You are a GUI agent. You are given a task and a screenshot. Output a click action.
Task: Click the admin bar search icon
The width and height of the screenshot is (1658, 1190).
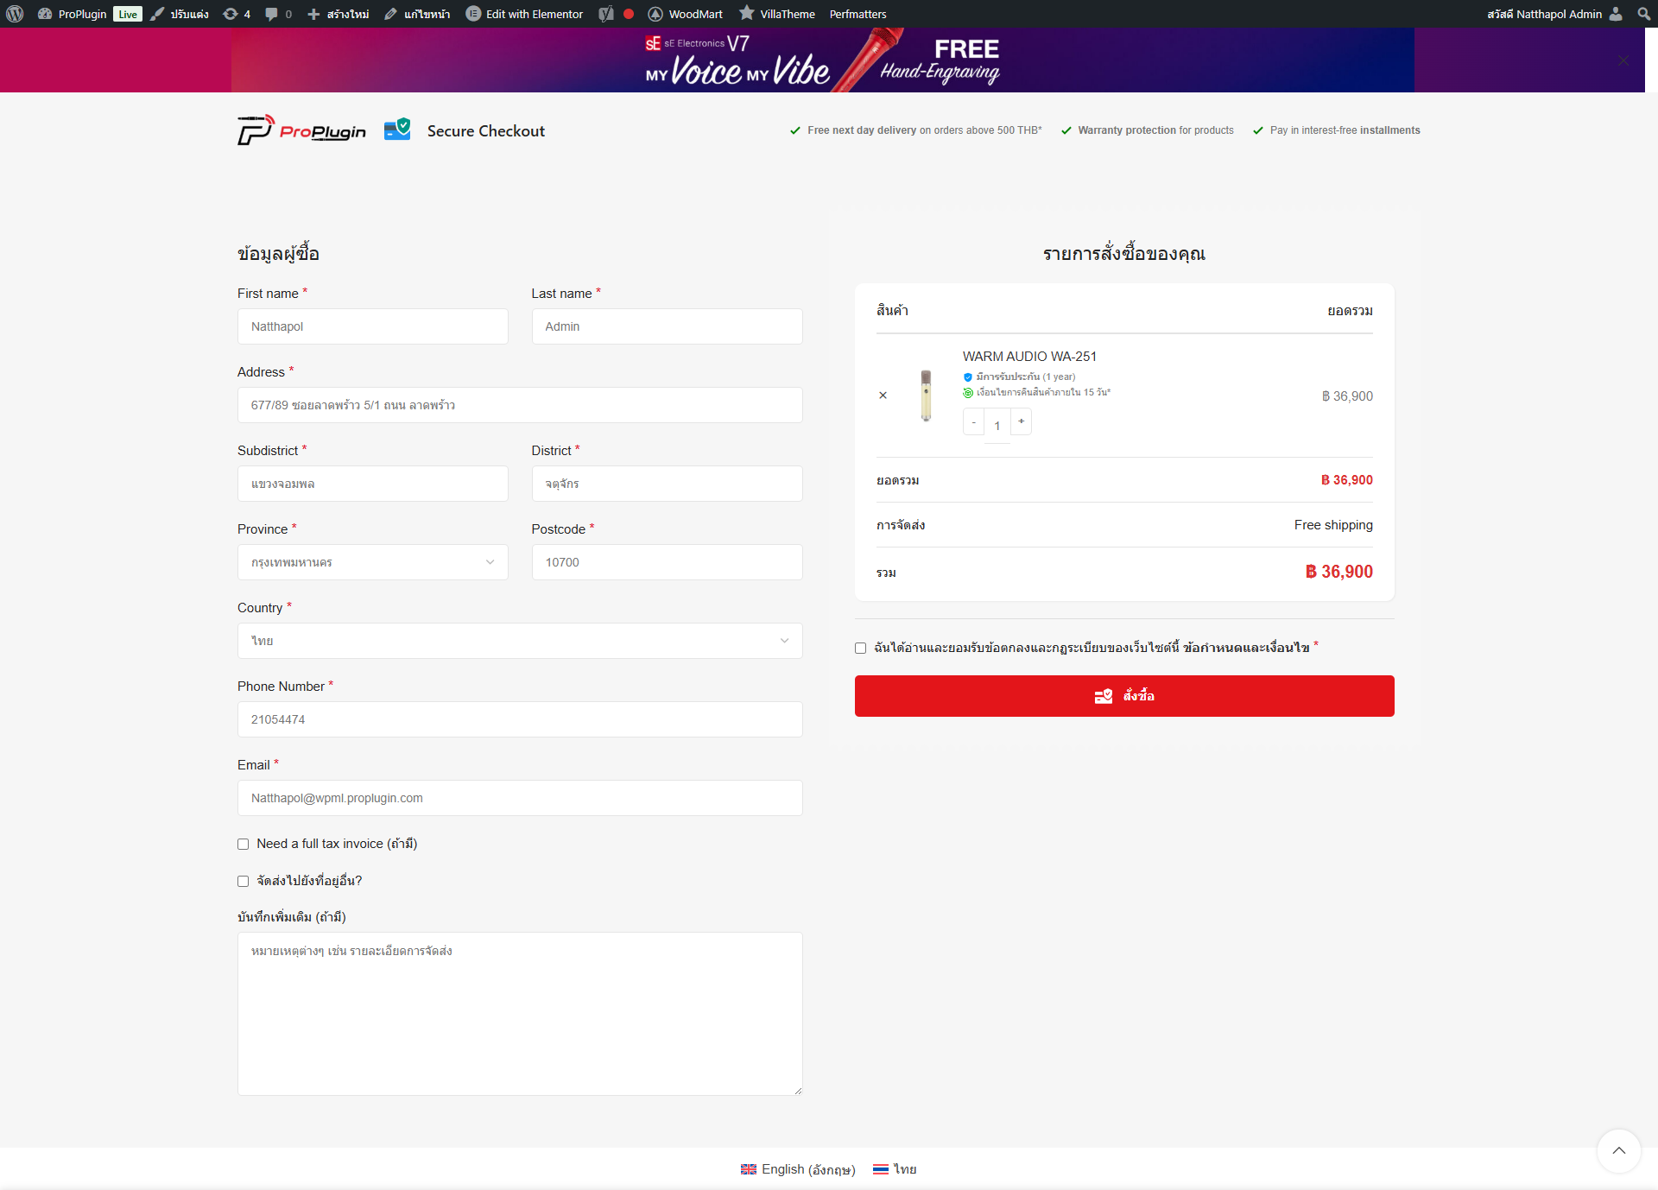tap(1643, 14)
